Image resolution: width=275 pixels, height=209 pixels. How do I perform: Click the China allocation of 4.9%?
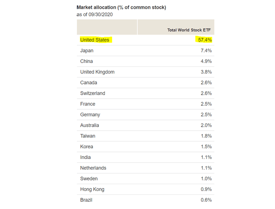206,61
